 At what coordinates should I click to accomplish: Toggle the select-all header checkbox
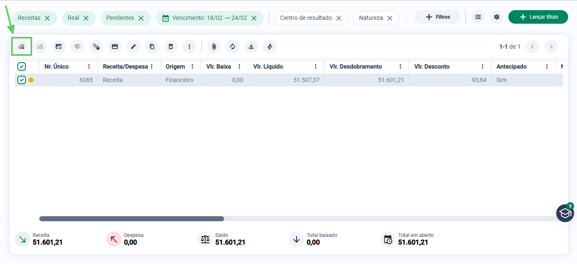point(22,66)
